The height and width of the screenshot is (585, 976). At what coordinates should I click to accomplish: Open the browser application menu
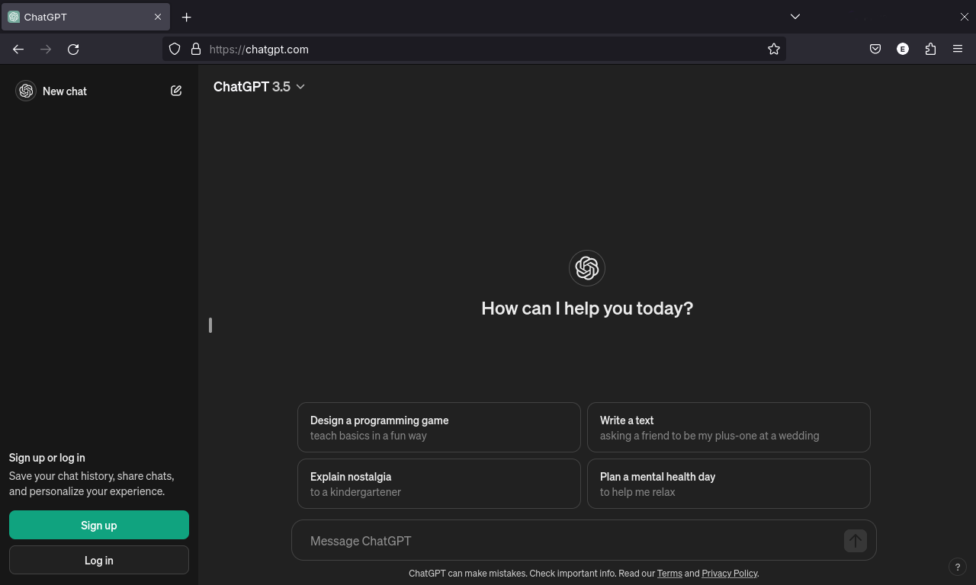958,49
